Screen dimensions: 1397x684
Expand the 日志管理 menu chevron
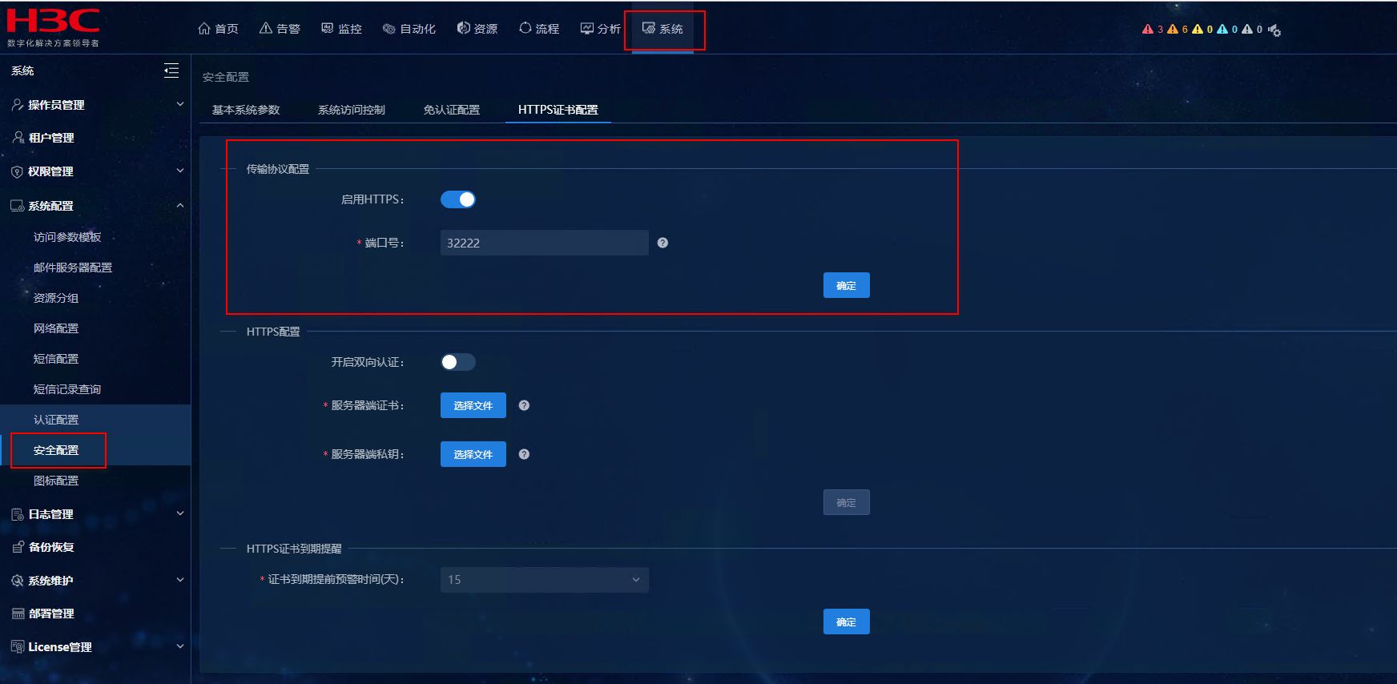[x=180, y=513]
